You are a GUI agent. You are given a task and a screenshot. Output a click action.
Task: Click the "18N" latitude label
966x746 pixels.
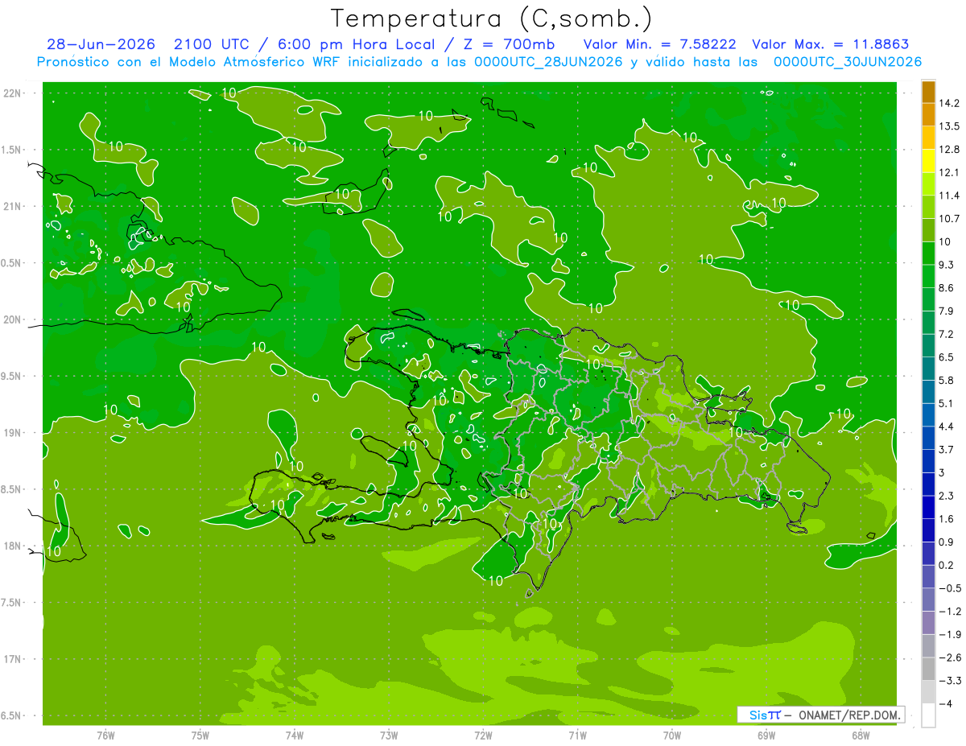click(x=13, y=546)
